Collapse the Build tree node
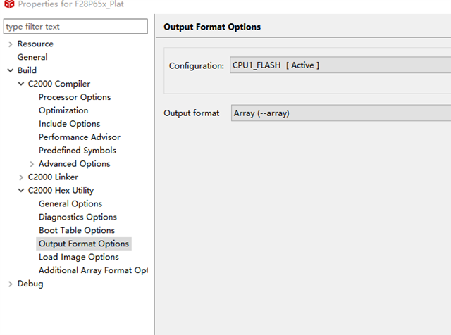This screenshot has height=335, width=451. 10,70
